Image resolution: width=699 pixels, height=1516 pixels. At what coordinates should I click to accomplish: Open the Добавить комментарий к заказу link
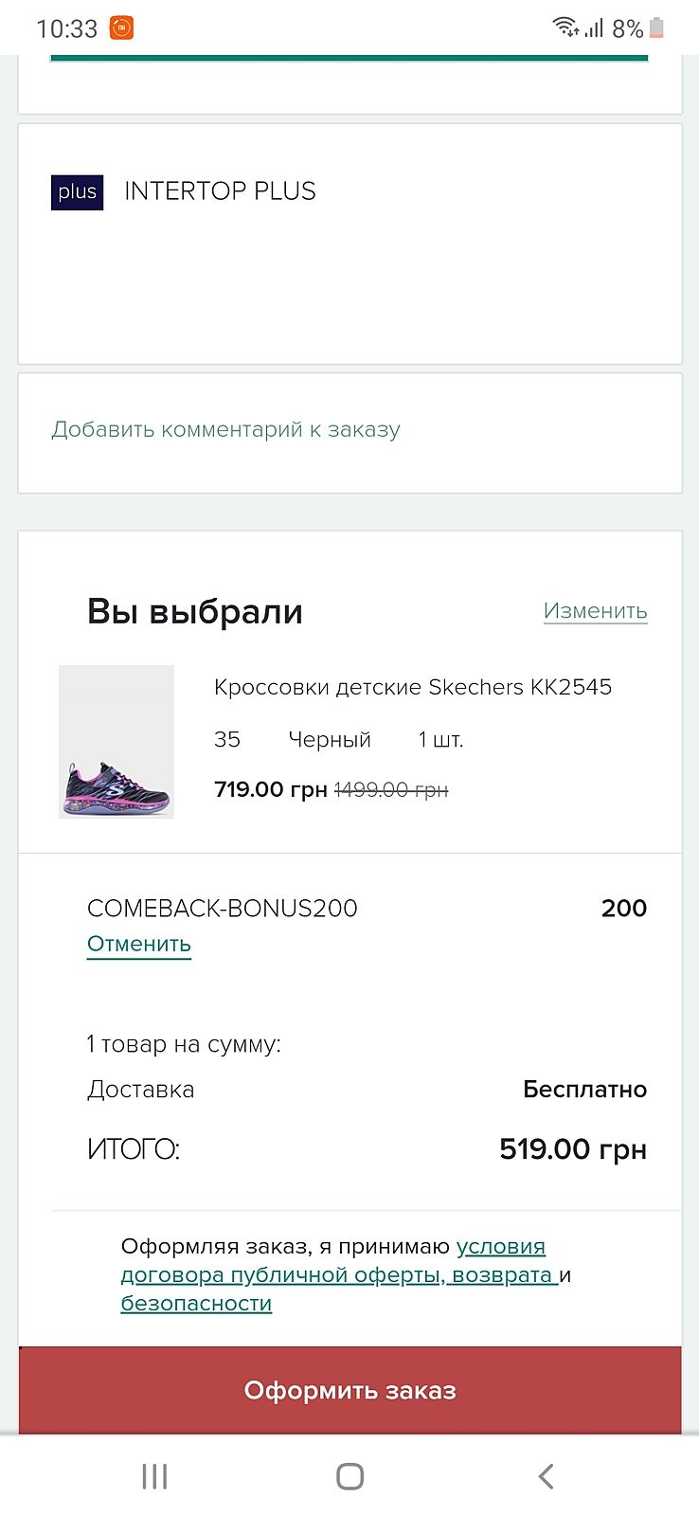tap(225, 429)
